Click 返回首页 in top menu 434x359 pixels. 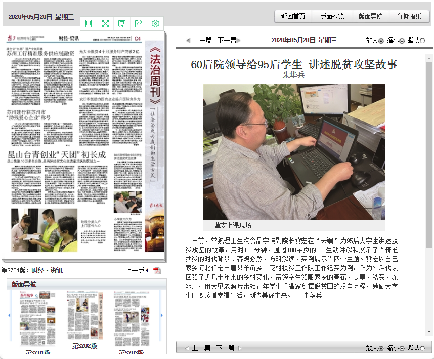click(293, 16)
